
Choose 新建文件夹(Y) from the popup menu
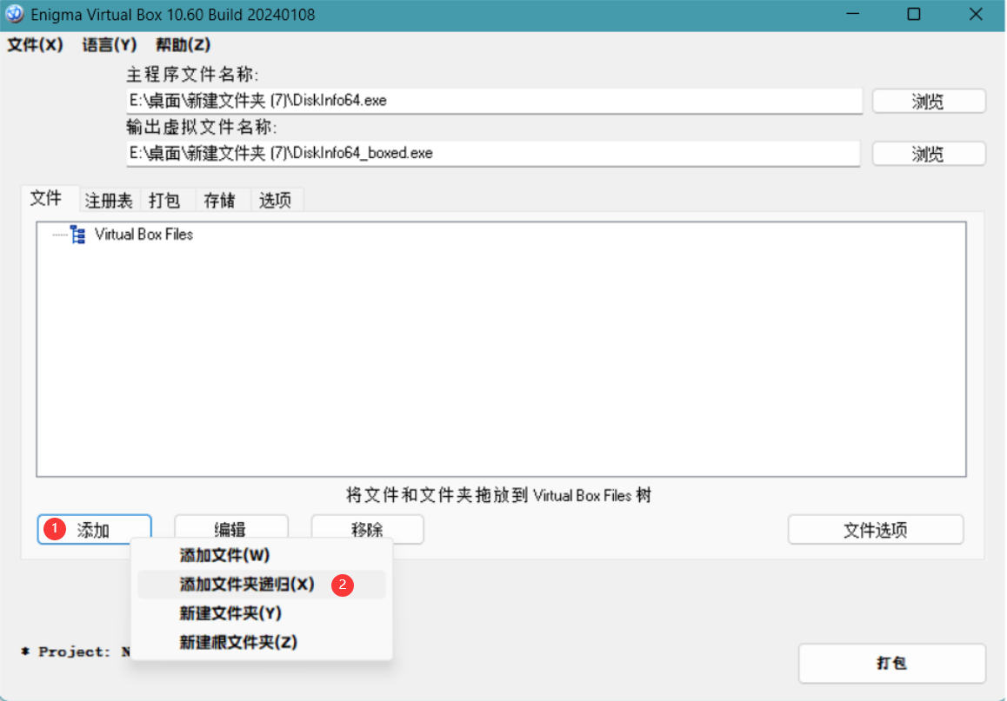(262, 614)
